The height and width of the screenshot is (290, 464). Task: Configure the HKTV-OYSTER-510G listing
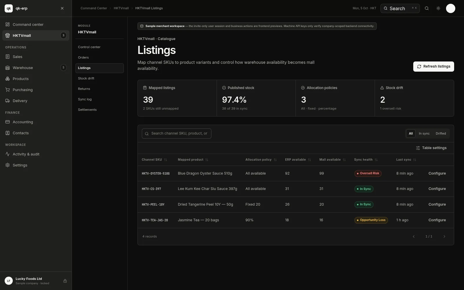pyautogui.click(x=437, y=173)
